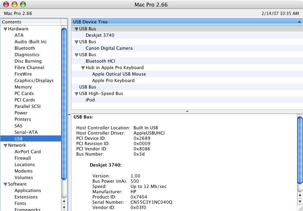Click the USB Device Tree sort arrow
The width and height of the screenshot is (303, 211).
click(x=299, y=22)
